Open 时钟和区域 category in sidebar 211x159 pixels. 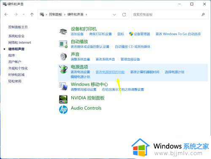coord(16,75)
